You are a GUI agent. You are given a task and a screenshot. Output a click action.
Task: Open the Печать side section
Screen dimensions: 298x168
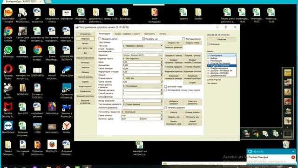click(85, 43)
